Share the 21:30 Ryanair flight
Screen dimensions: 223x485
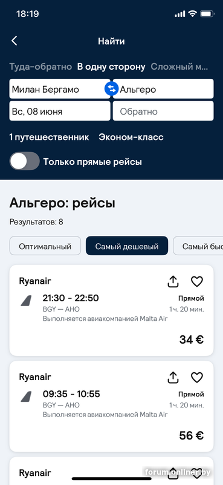coord(173,281)
